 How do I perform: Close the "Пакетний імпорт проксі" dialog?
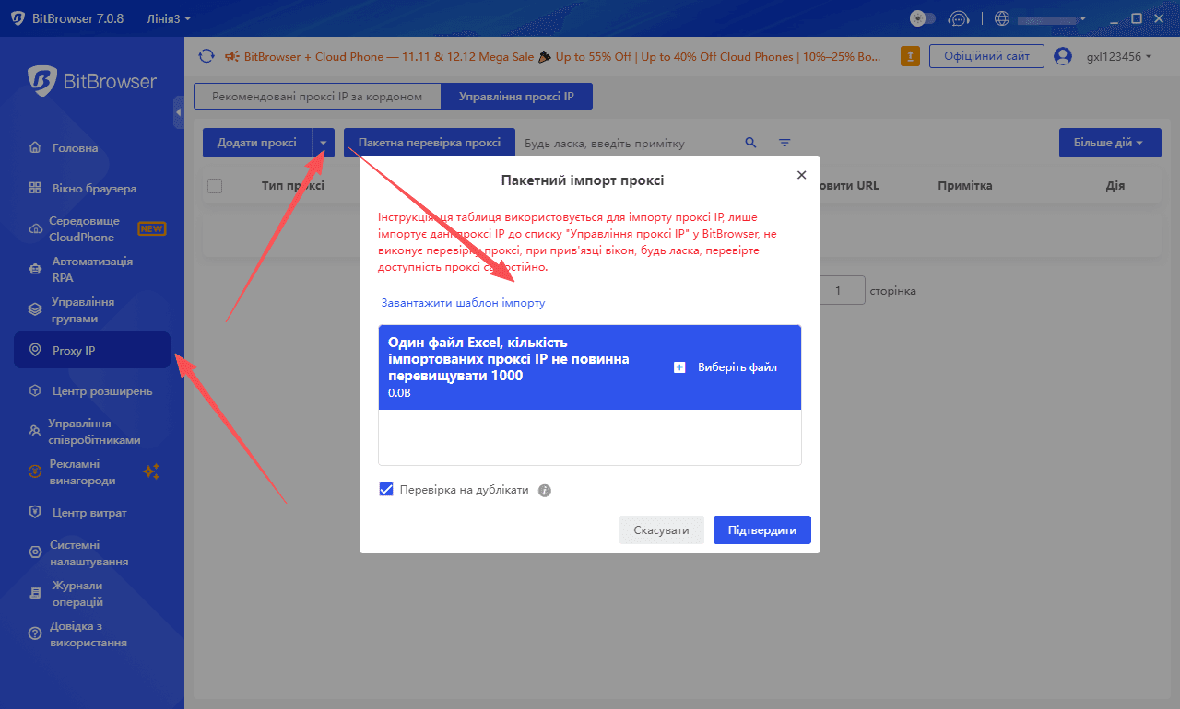coord(801,175)
